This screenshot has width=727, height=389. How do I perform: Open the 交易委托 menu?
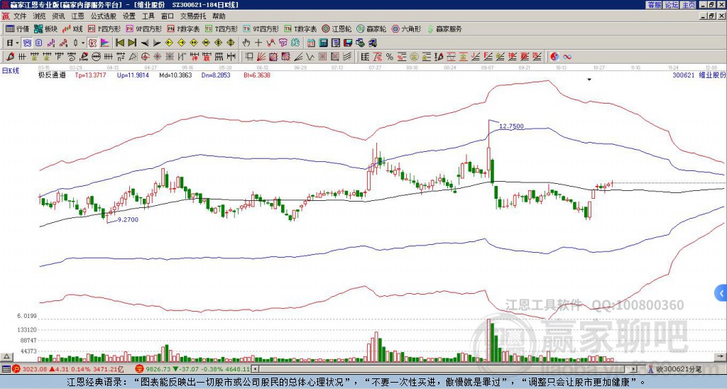click(193, 16)
